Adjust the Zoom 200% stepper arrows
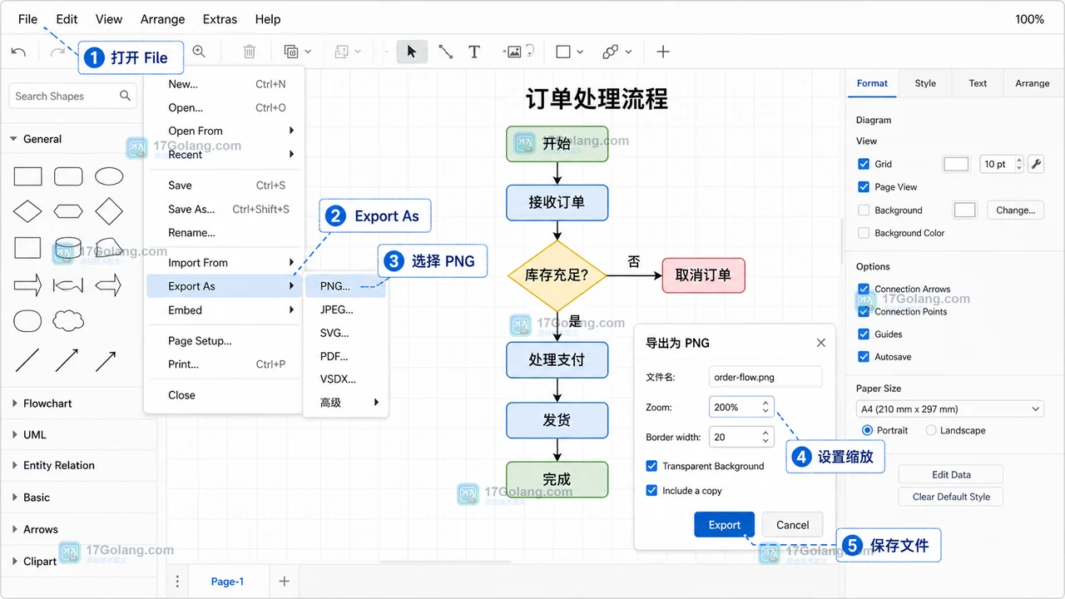 coord(765,407)
